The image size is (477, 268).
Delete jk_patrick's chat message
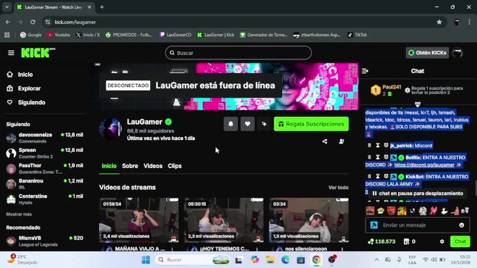[x=370, y=146]
